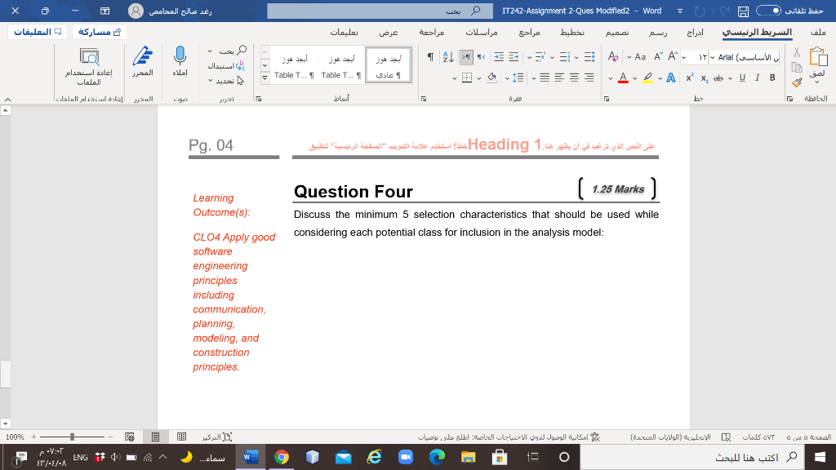Click the Increase Indent icon
The width and height of the screenshot is (836, 470).
[499, 56]
